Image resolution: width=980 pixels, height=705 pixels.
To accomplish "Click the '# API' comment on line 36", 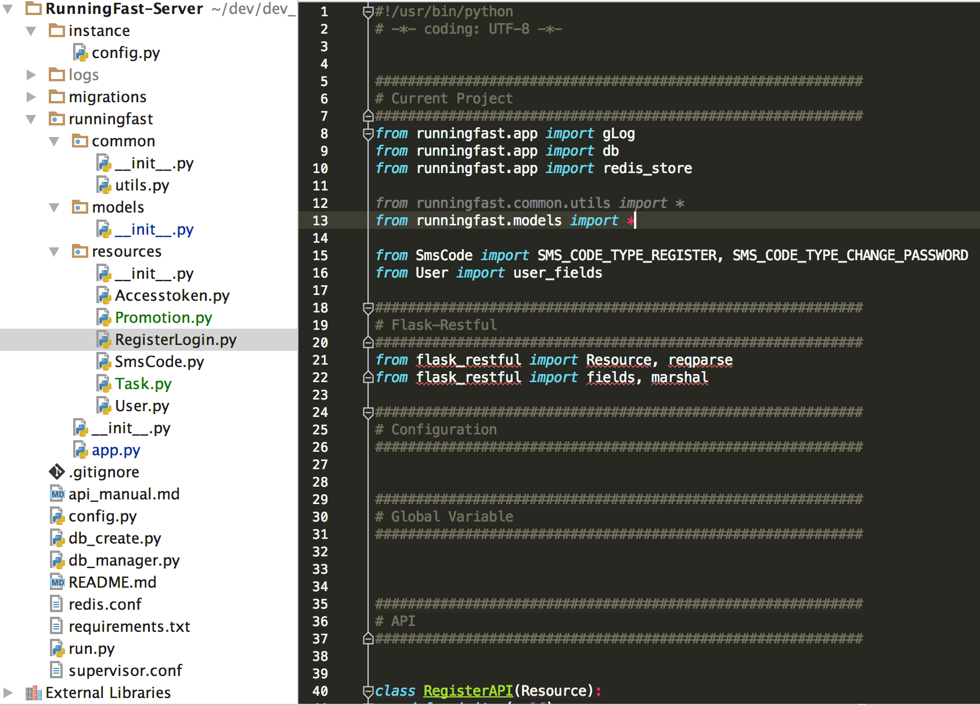I will click(395, 621).
